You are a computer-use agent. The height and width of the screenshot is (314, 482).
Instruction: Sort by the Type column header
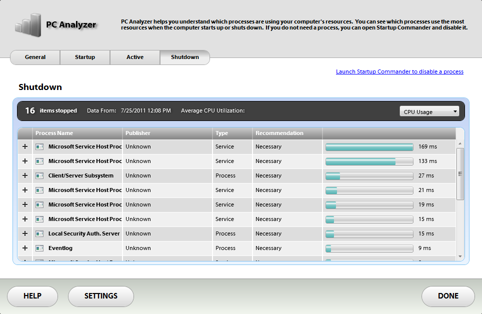232,133
